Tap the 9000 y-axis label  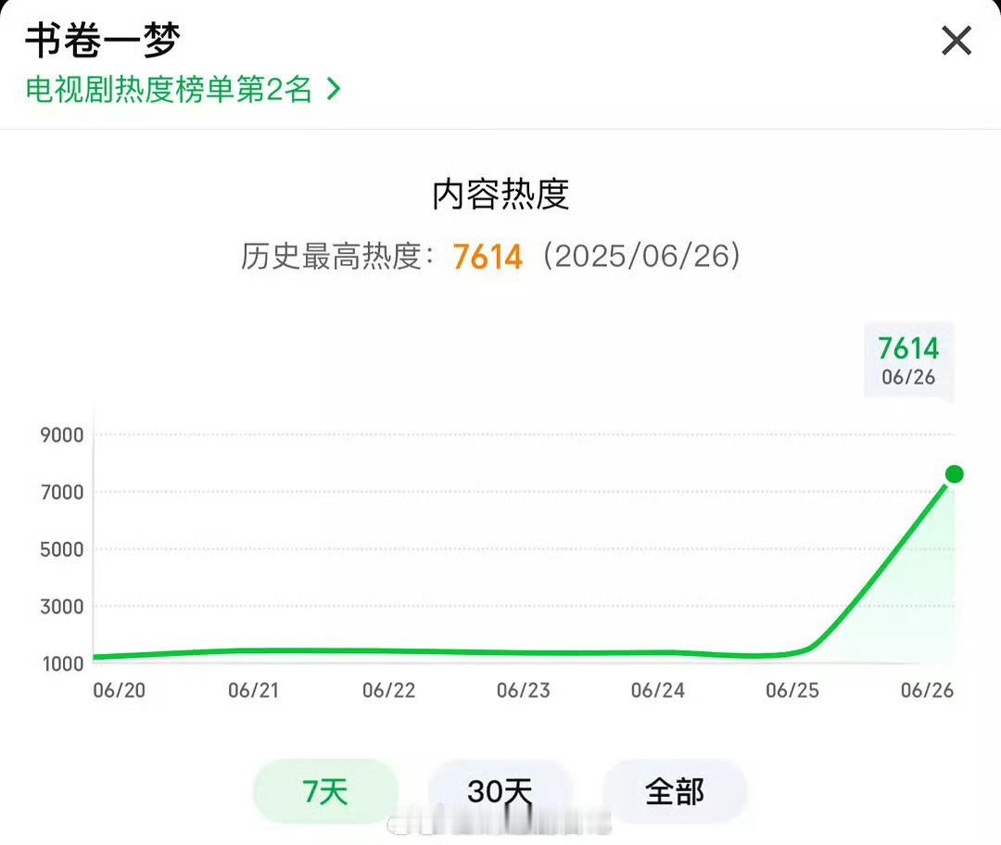pos(62,435)
